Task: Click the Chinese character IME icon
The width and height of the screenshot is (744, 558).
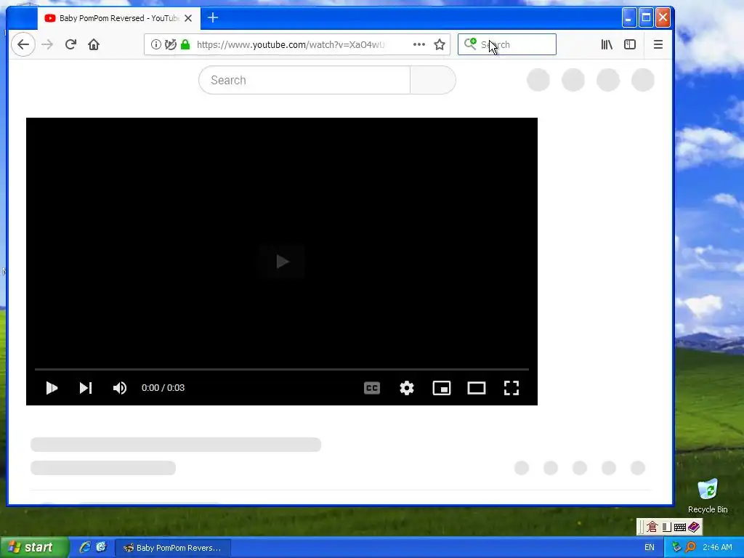Action: 652,527
